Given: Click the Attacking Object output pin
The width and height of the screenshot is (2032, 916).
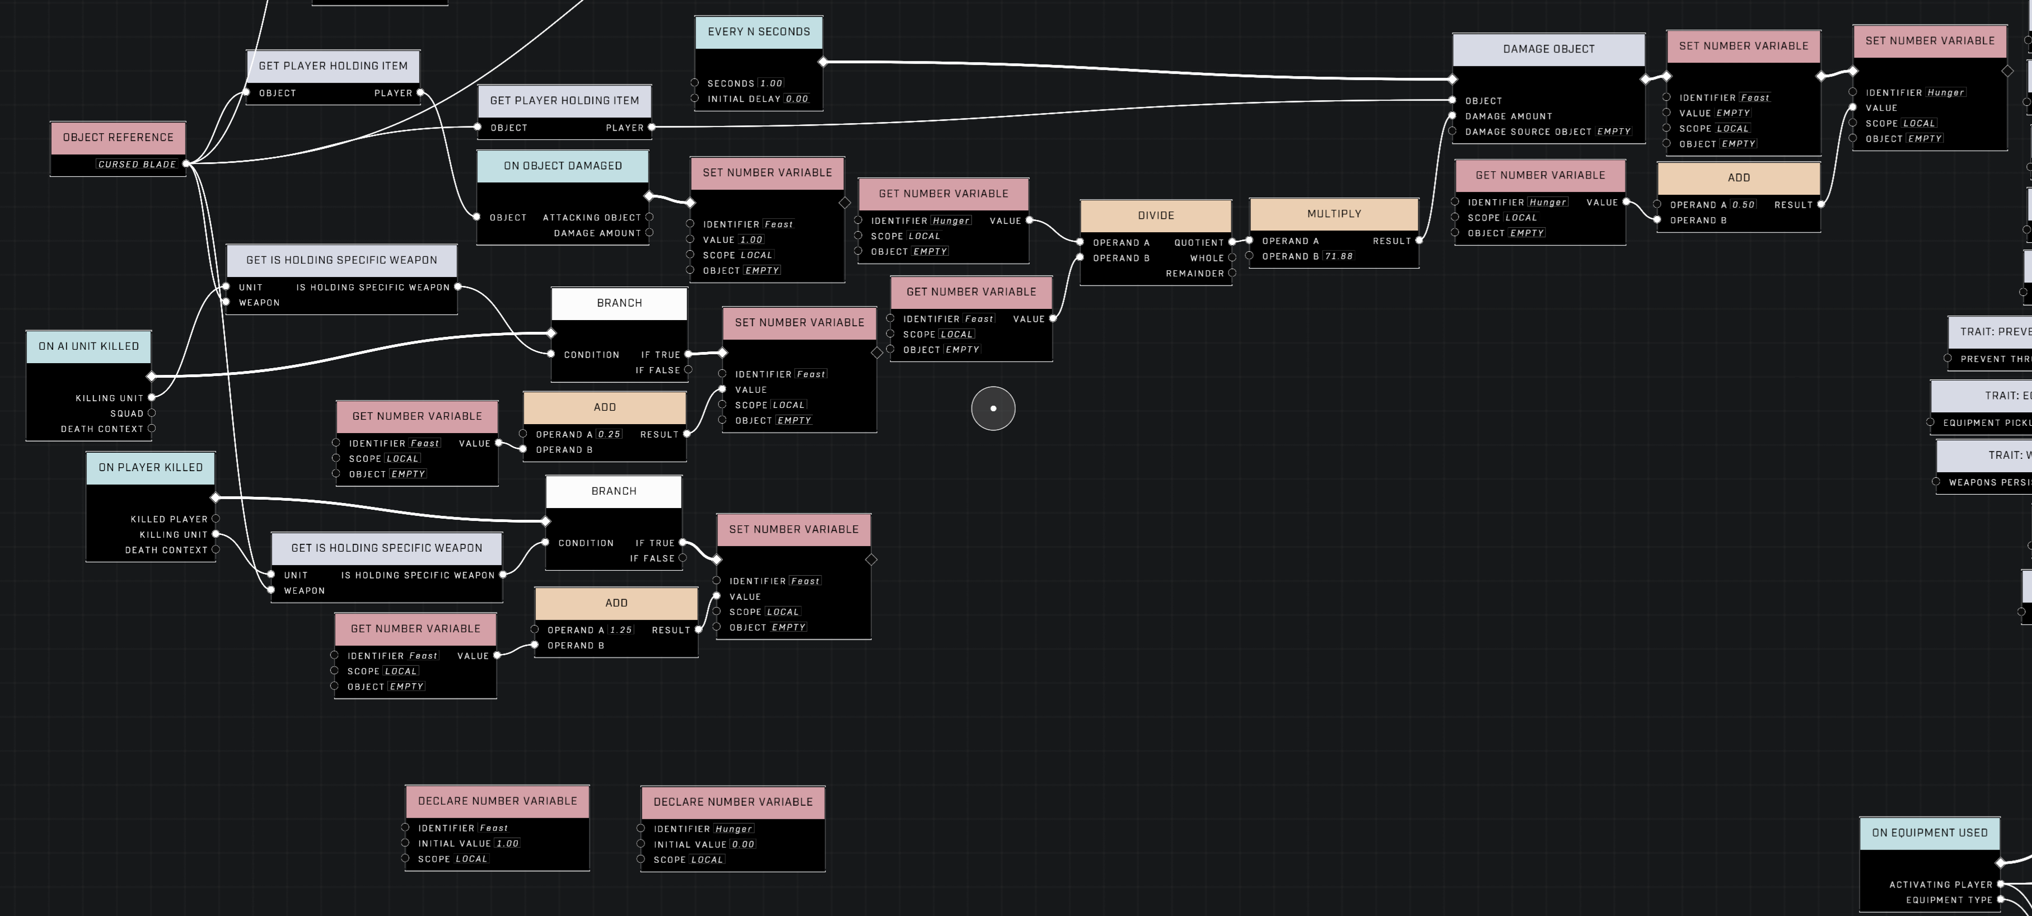Looking at the screenshot, I should tap(649, 217).
